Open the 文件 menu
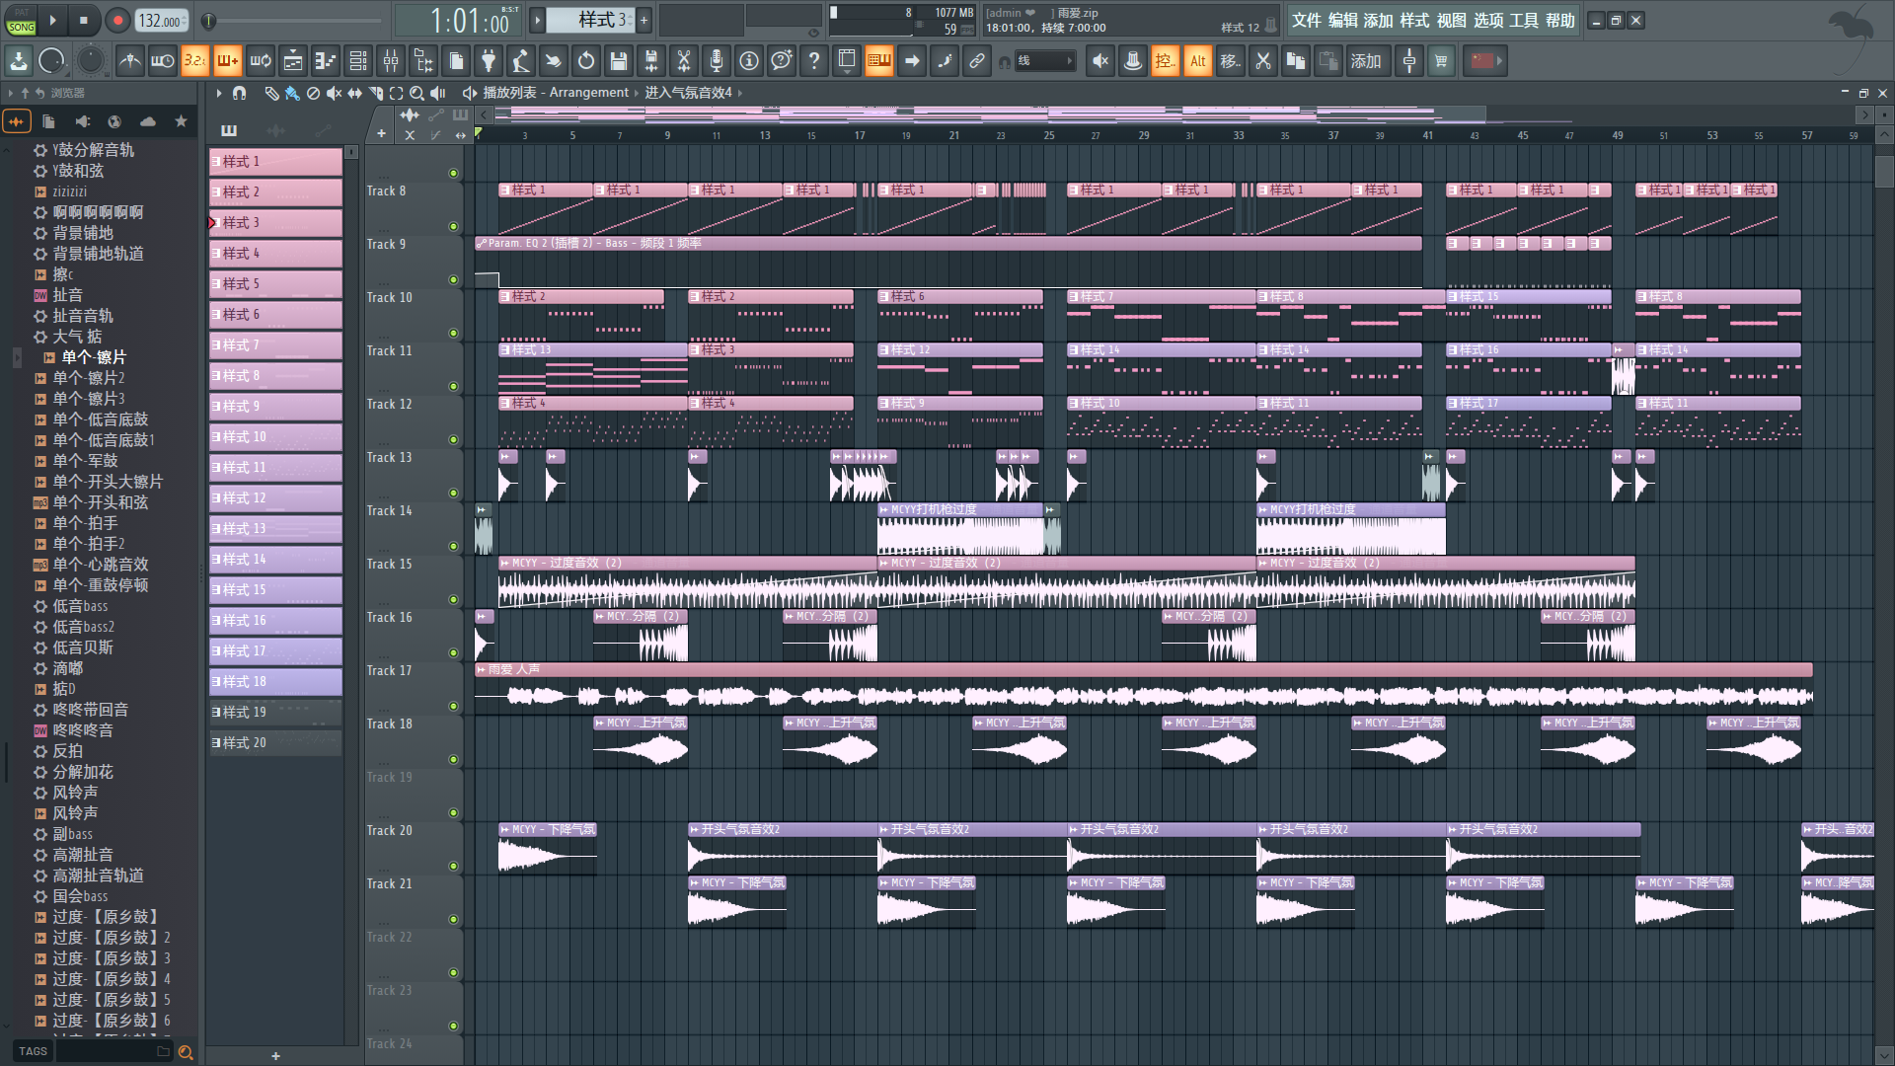 pyautogui.click(x=1306, y=21)
